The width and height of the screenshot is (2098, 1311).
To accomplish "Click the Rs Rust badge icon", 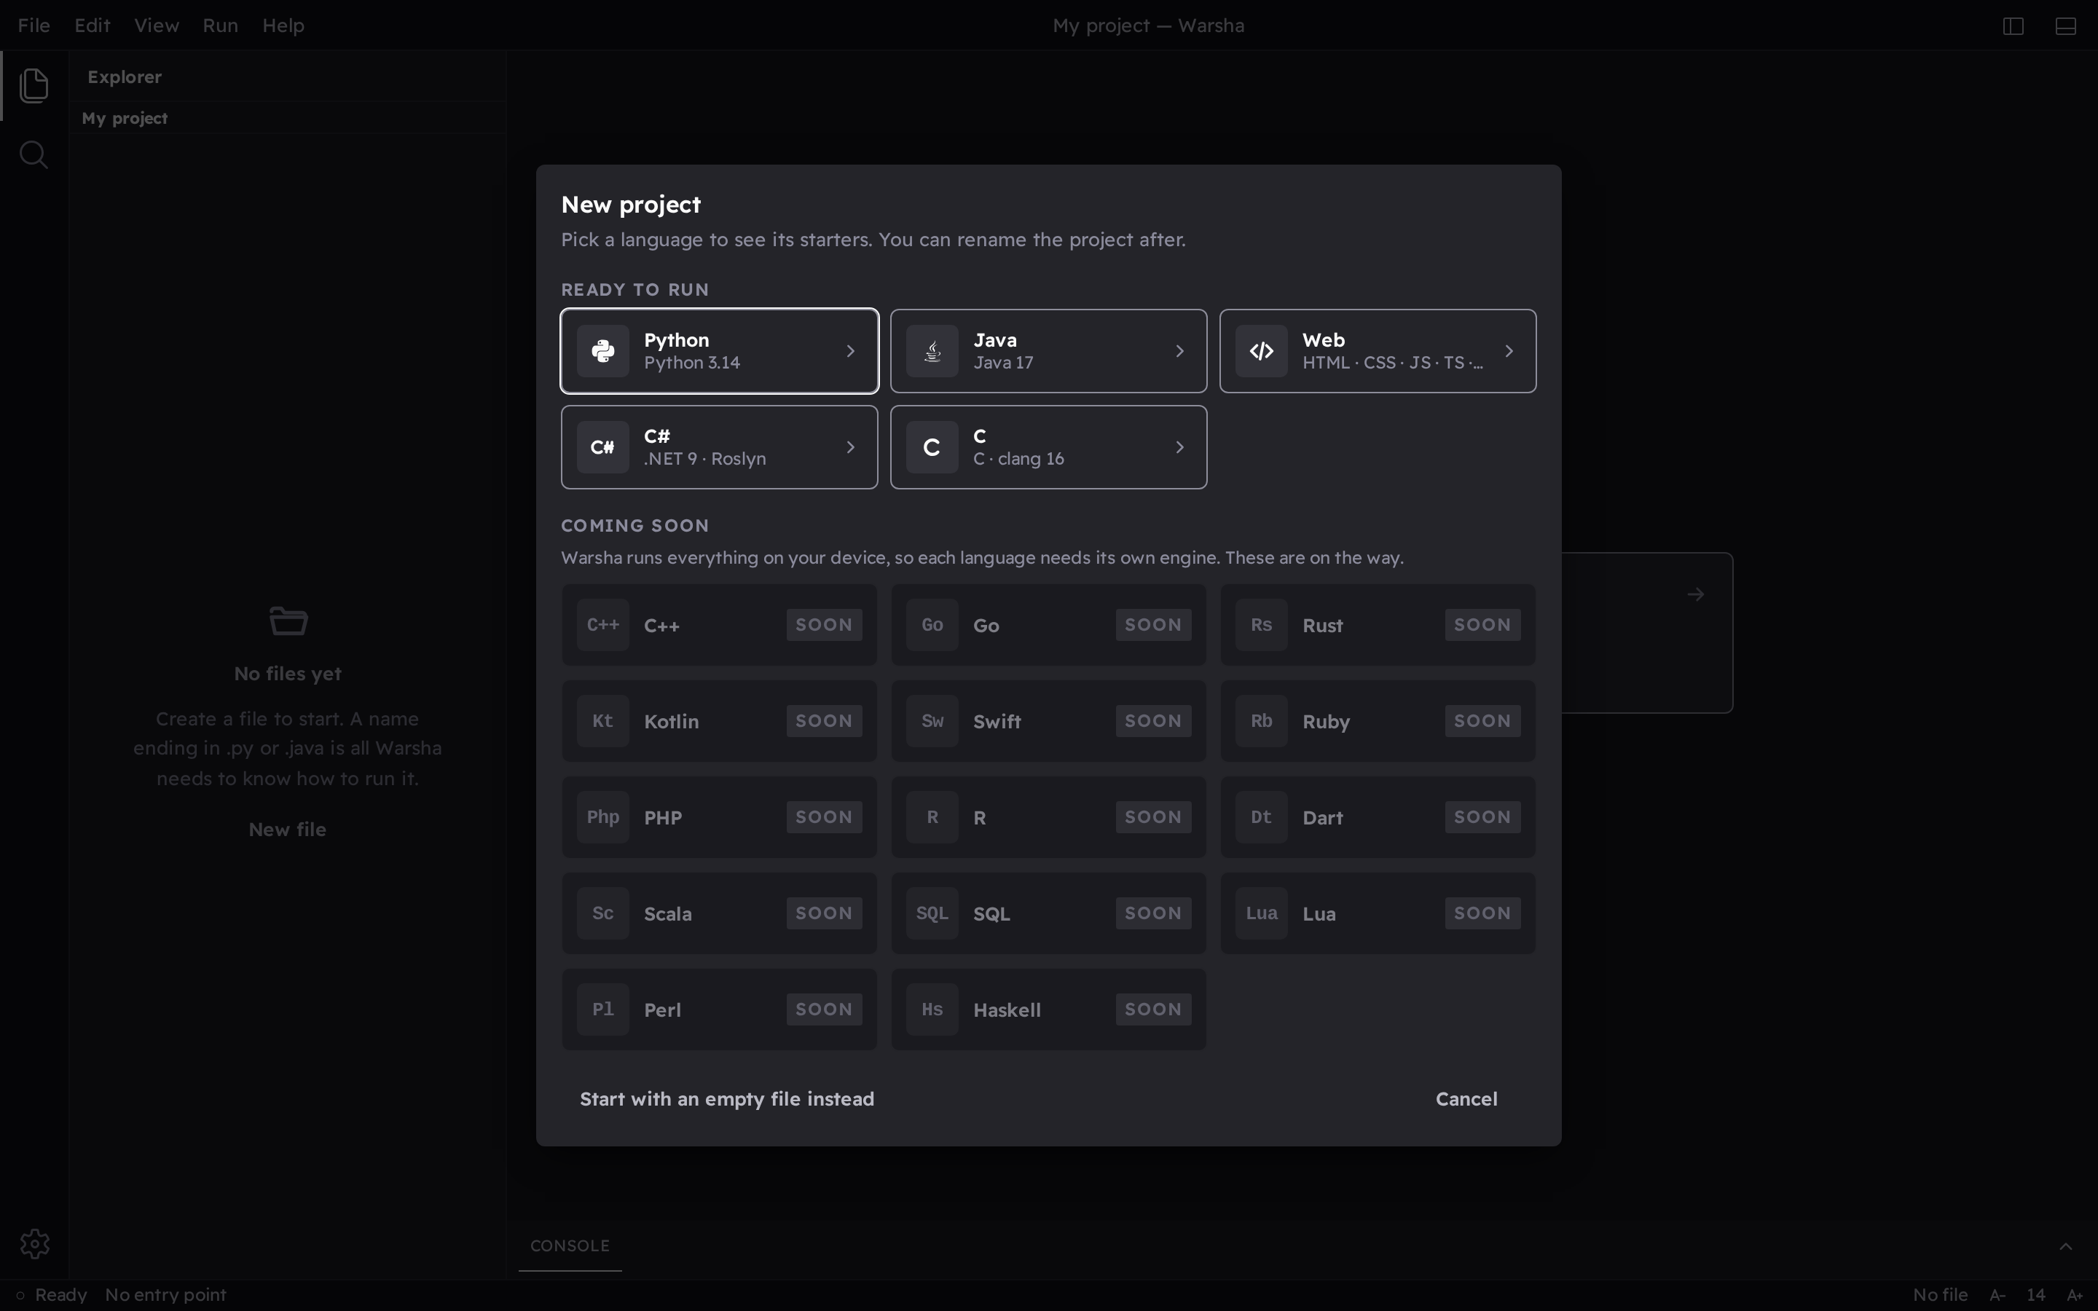I will click(x=1262, y=625).
